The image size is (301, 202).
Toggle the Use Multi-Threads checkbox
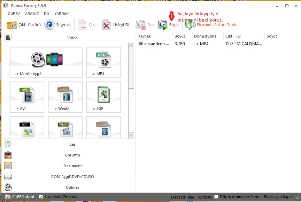[41, 197]
